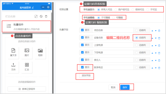Set 上接电源 as the 名称列

[137, 45]
